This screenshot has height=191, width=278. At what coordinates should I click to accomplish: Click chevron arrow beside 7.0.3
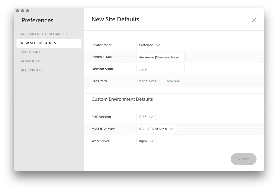click(x=151, y=117)
